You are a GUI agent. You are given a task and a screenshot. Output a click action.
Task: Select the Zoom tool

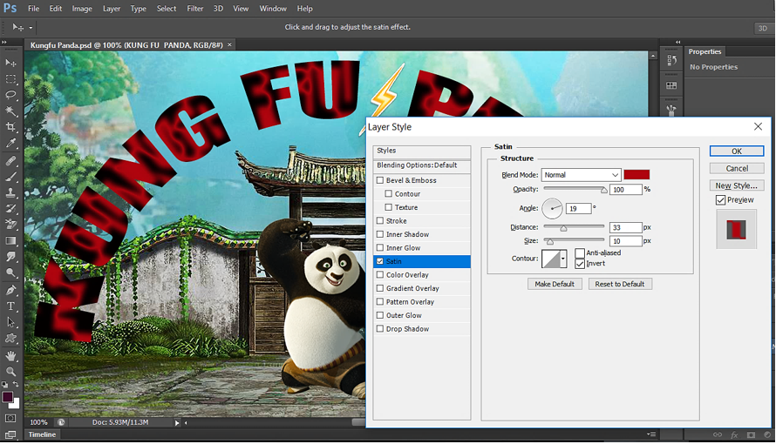[10, 372]
